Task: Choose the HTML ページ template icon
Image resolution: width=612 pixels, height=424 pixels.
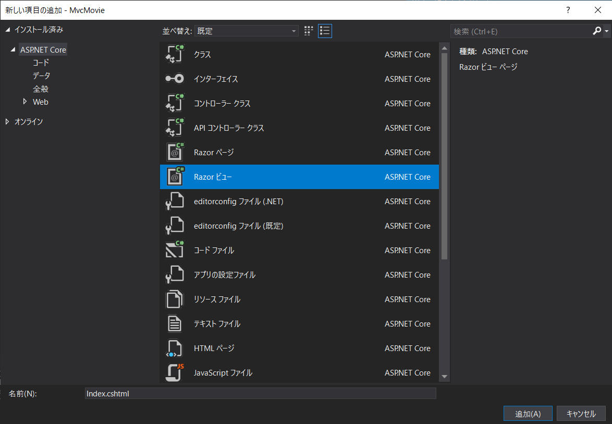Action: (x=175, y=348)
